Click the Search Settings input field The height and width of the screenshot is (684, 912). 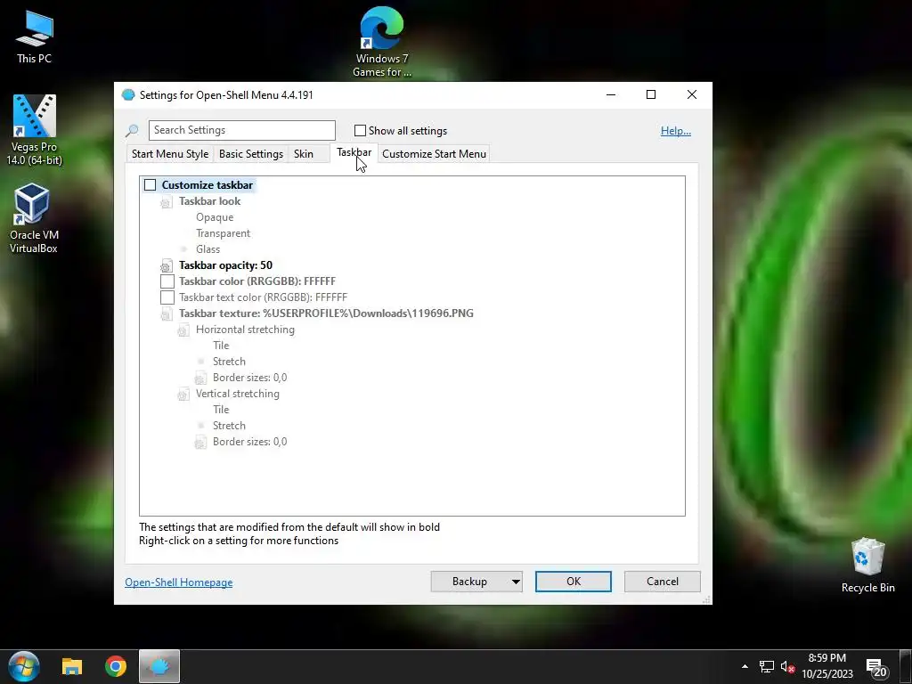click(242, 130)
